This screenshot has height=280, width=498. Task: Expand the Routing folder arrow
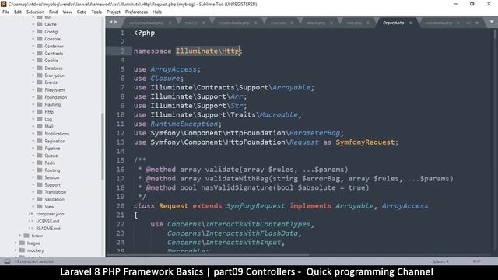33,170
